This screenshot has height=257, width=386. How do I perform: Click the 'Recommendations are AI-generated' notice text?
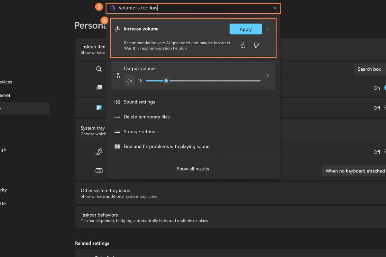pyautogui.click(x=178, y=45)
